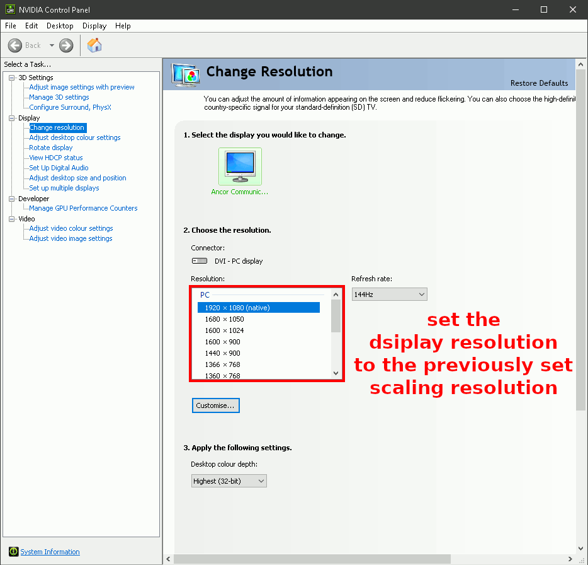
Task: Select Change resolution in task tree
Action: 58,128
